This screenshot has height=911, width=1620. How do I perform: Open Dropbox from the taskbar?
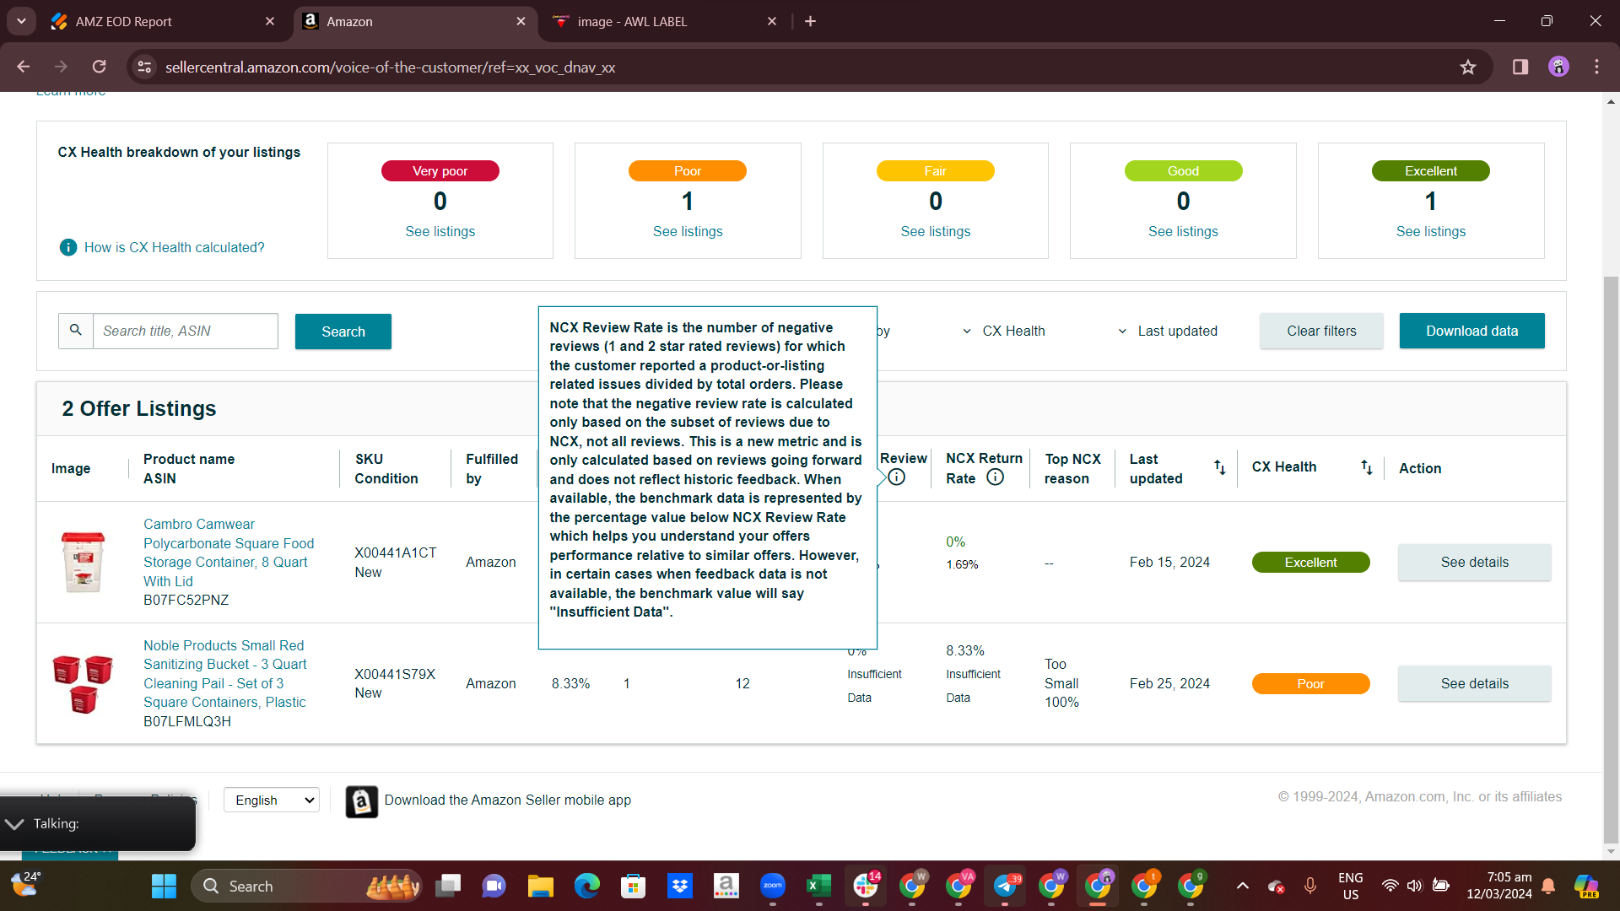679,886
